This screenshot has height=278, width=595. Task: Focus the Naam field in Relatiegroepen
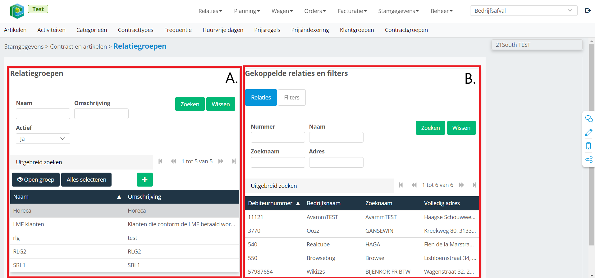43,114
